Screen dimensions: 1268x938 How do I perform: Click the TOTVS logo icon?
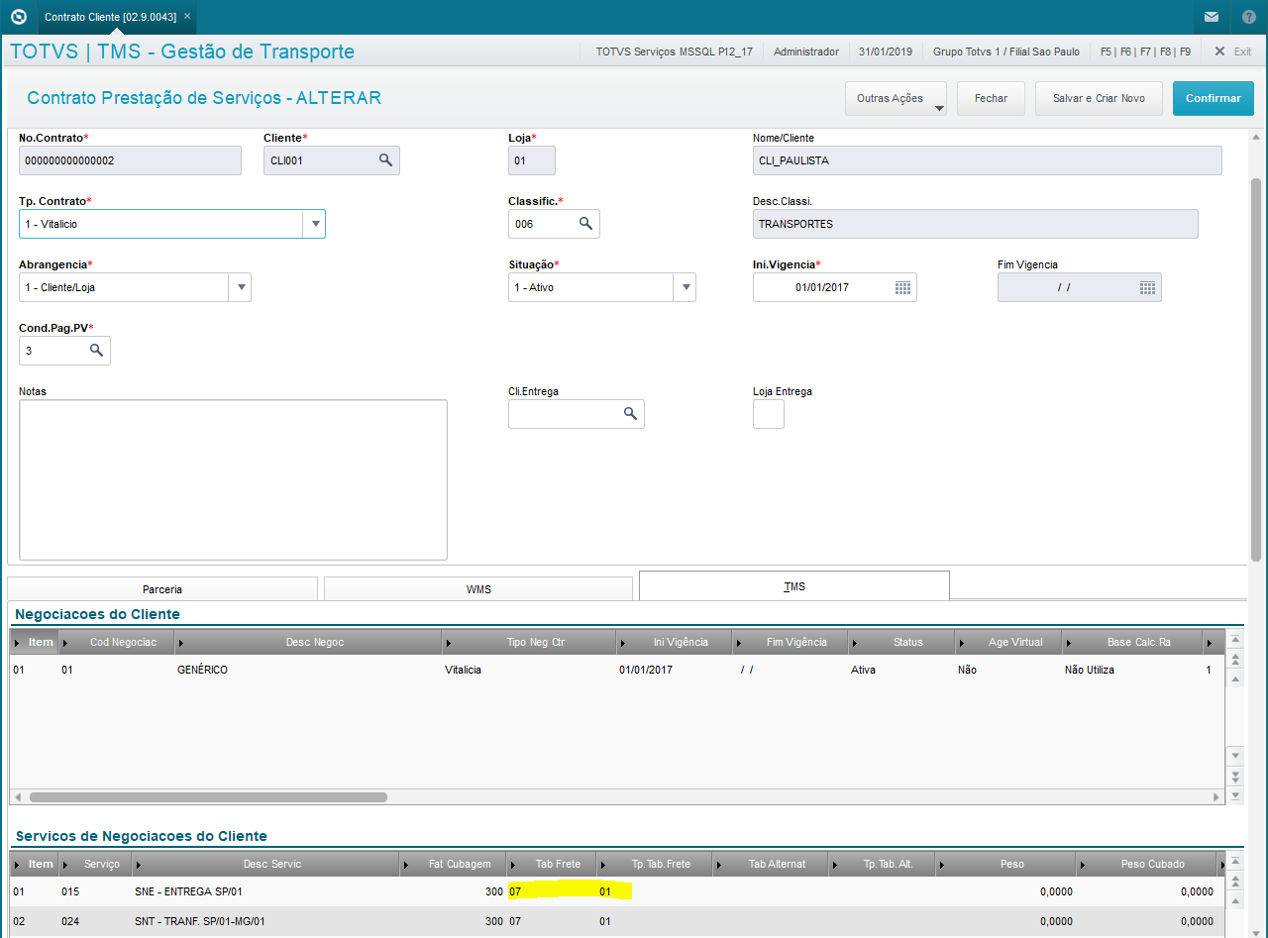point(17,17)
